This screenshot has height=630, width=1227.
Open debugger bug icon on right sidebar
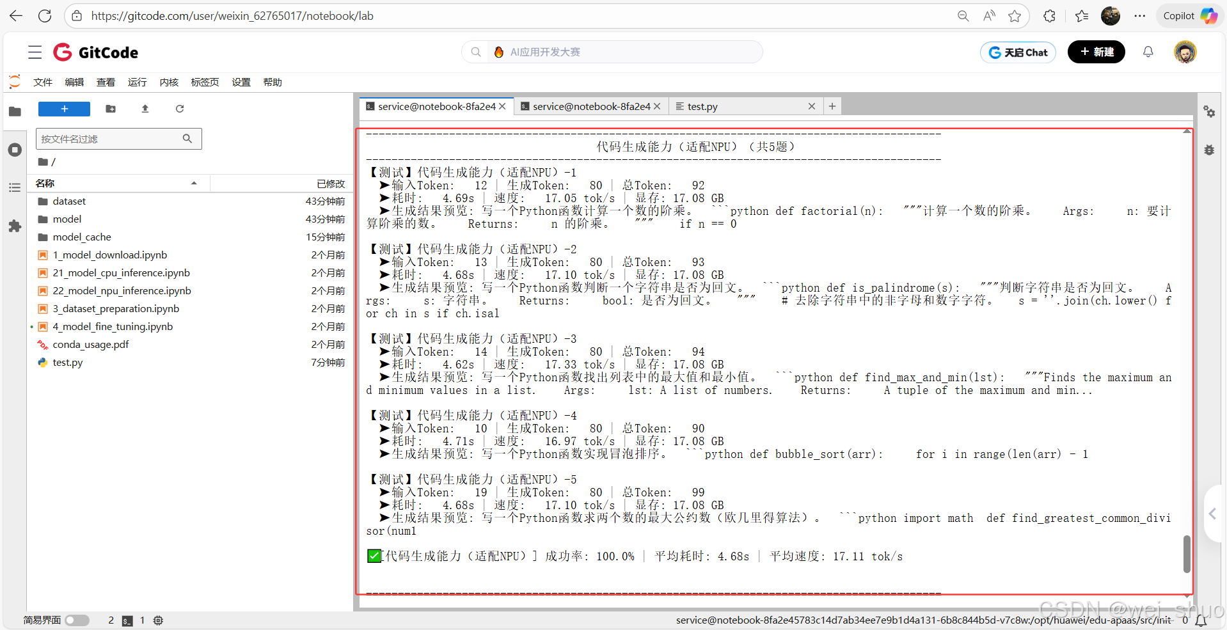click(x=1209, y=150)
